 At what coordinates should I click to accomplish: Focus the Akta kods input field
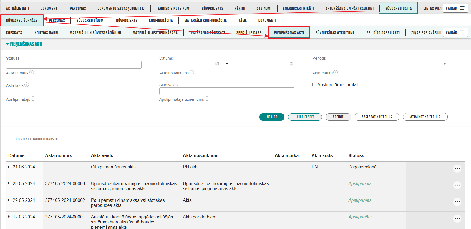[x=74, y=90]
